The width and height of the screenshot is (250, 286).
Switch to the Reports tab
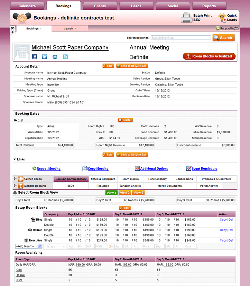click(209, 6)
